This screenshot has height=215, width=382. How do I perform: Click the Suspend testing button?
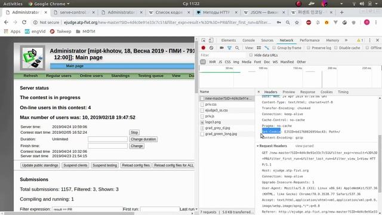[104, 165]
